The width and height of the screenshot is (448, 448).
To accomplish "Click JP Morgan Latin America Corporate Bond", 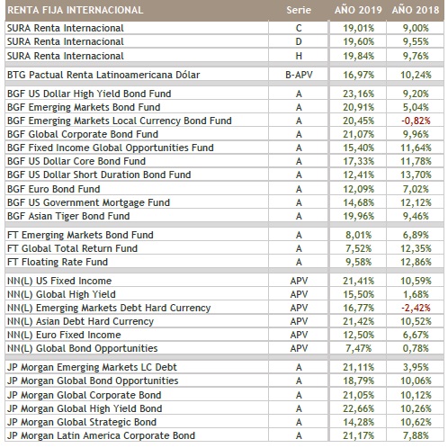I will click(101, 435).
